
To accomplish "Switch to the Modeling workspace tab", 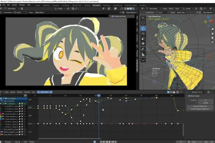I will 46,5.
